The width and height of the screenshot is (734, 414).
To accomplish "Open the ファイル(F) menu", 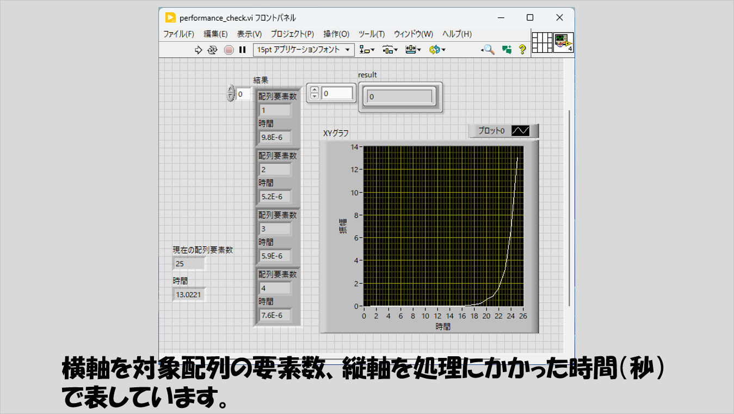I will pyautogui.click(x=178, y=34).
